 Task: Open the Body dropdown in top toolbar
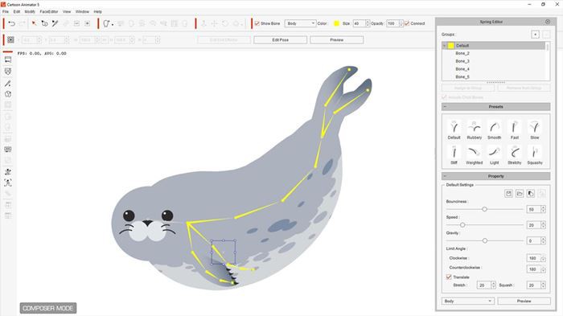click(300, 23)
